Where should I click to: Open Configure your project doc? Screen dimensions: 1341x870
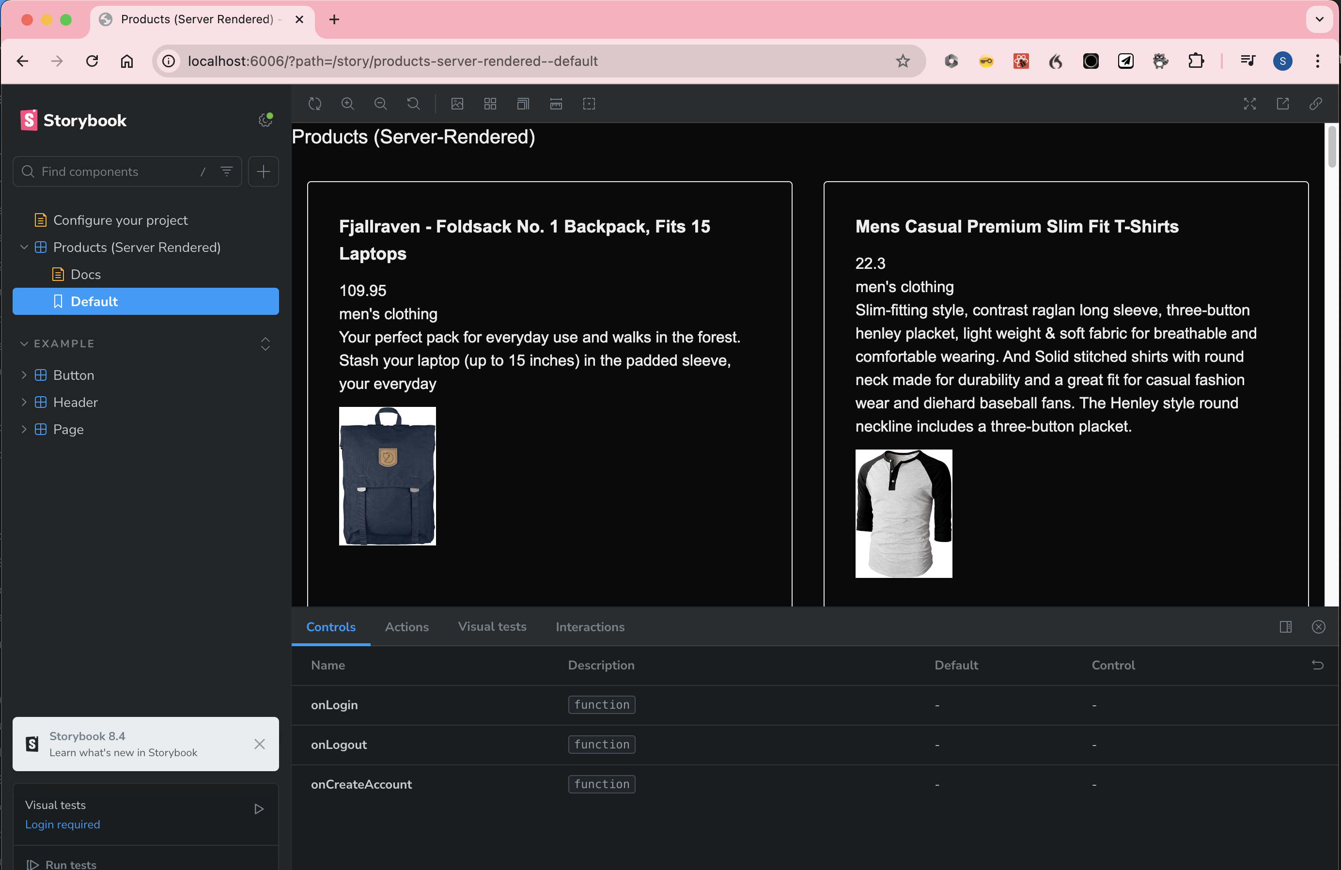click(x=120, y=220)
